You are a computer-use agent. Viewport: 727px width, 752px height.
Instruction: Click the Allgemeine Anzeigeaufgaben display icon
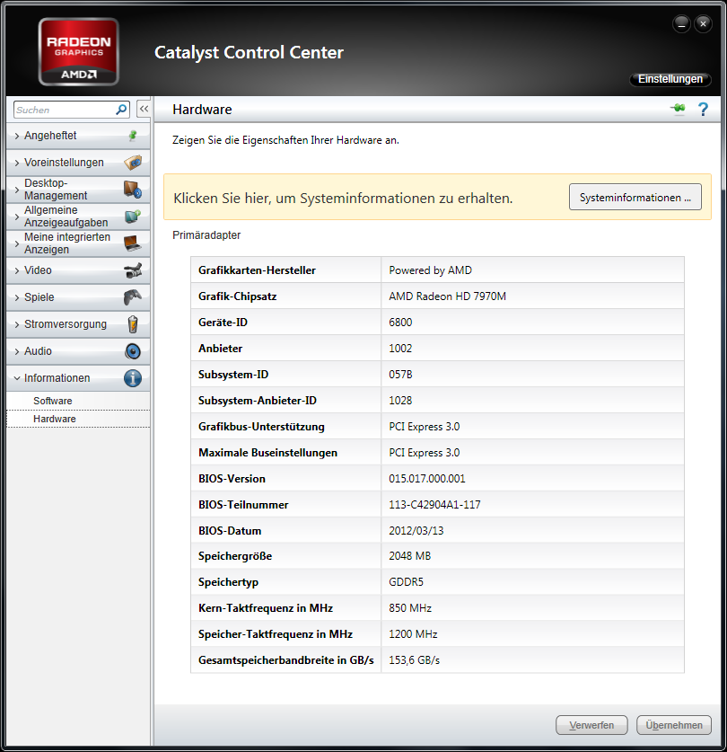point(133,217)
